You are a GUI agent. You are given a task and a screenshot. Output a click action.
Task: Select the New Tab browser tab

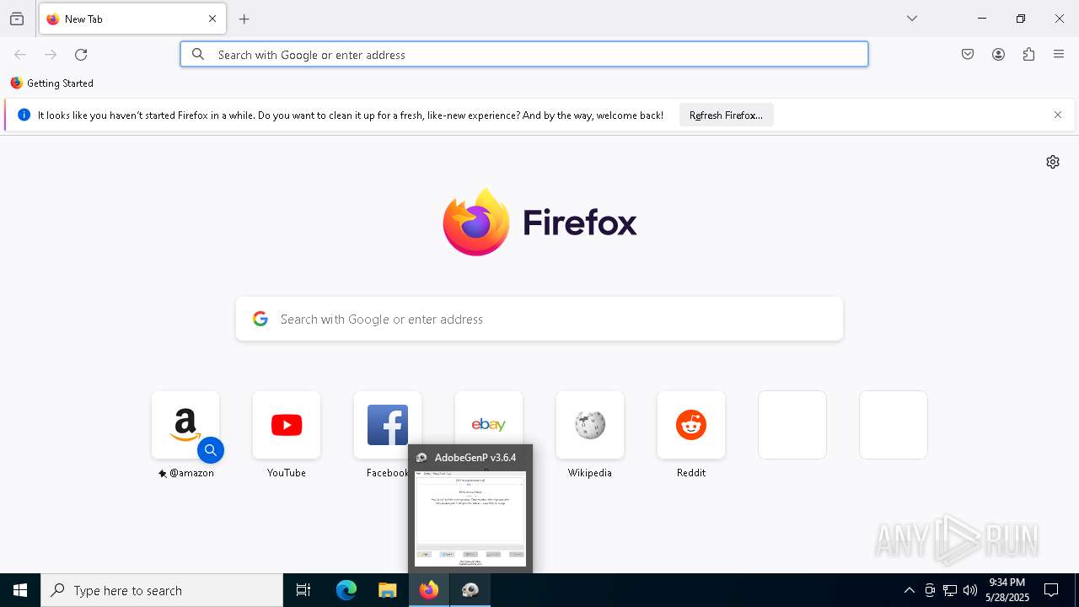(132, 19)
